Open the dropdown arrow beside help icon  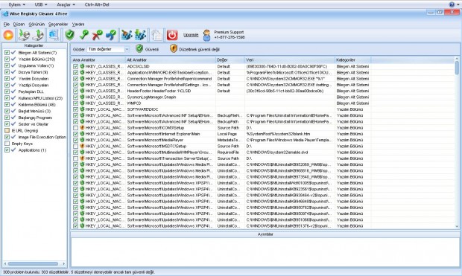(x=458, y=4)
